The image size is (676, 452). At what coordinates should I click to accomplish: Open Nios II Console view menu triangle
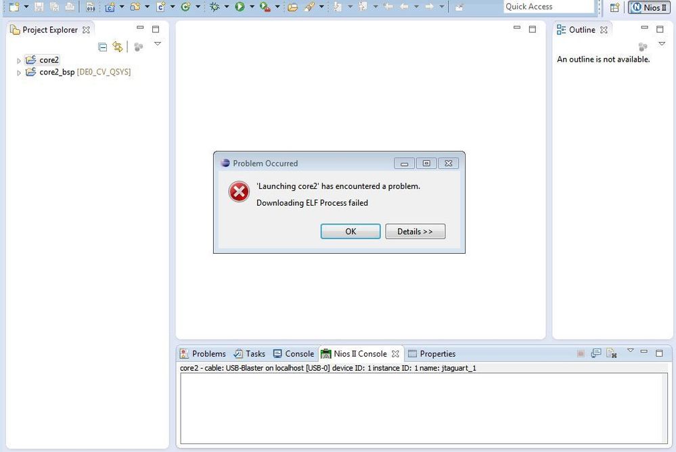point(630,351)
